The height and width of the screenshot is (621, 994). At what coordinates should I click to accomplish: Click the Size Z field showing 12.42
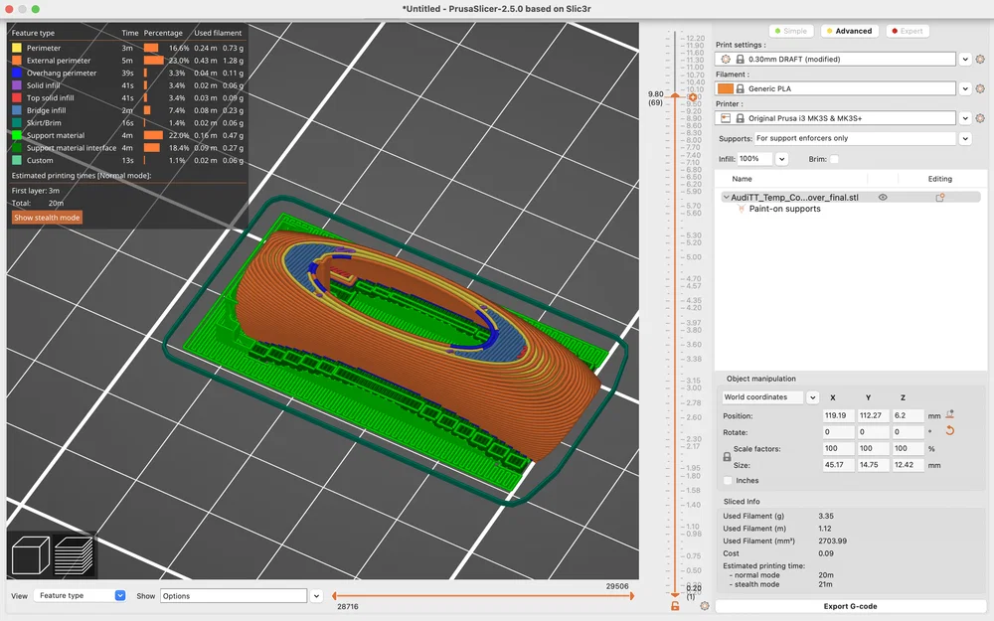click(908, 465)
